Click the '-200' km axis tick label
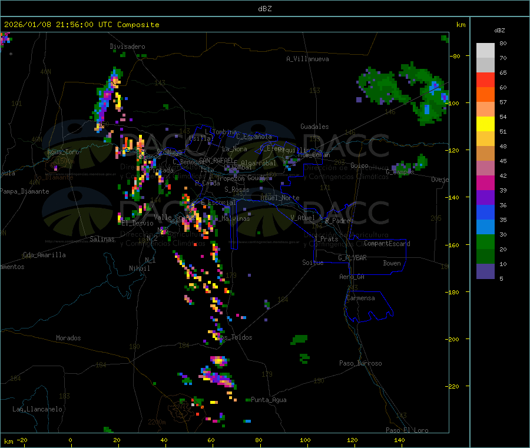 pos(453,339)
